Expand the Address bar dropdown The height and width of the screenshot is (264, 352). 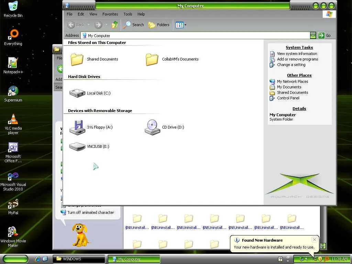[x=313, y=35]
